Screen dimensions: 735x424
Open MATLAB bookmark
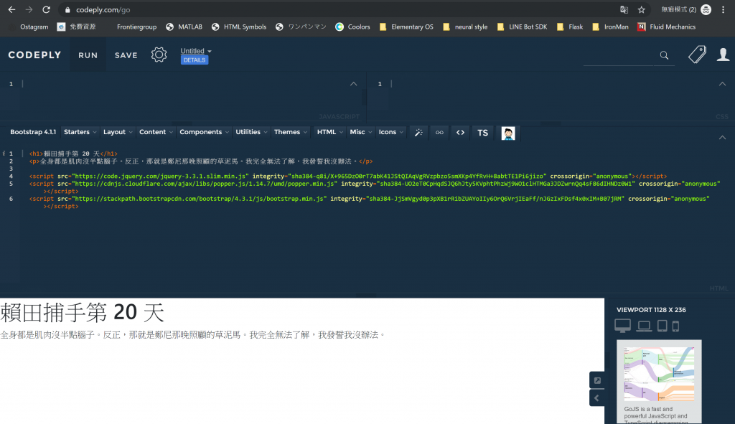click(184, 27)
